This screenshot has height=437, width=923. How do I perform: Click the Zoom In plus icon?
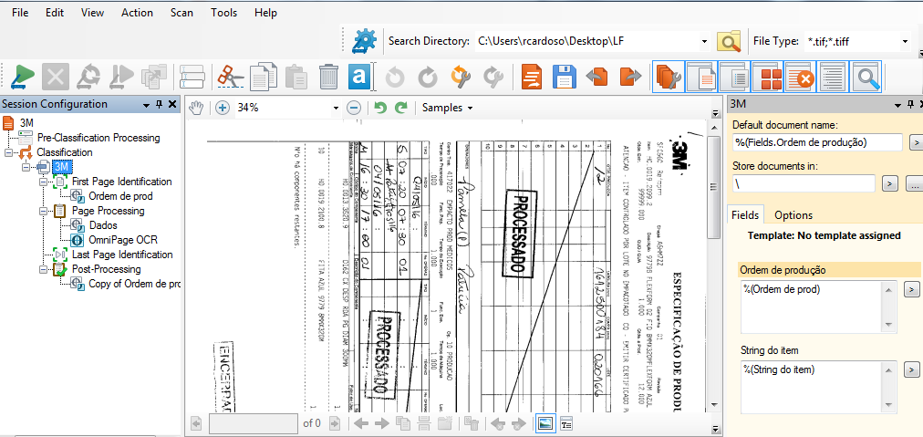pyautogui.click(x=223, y=108)
